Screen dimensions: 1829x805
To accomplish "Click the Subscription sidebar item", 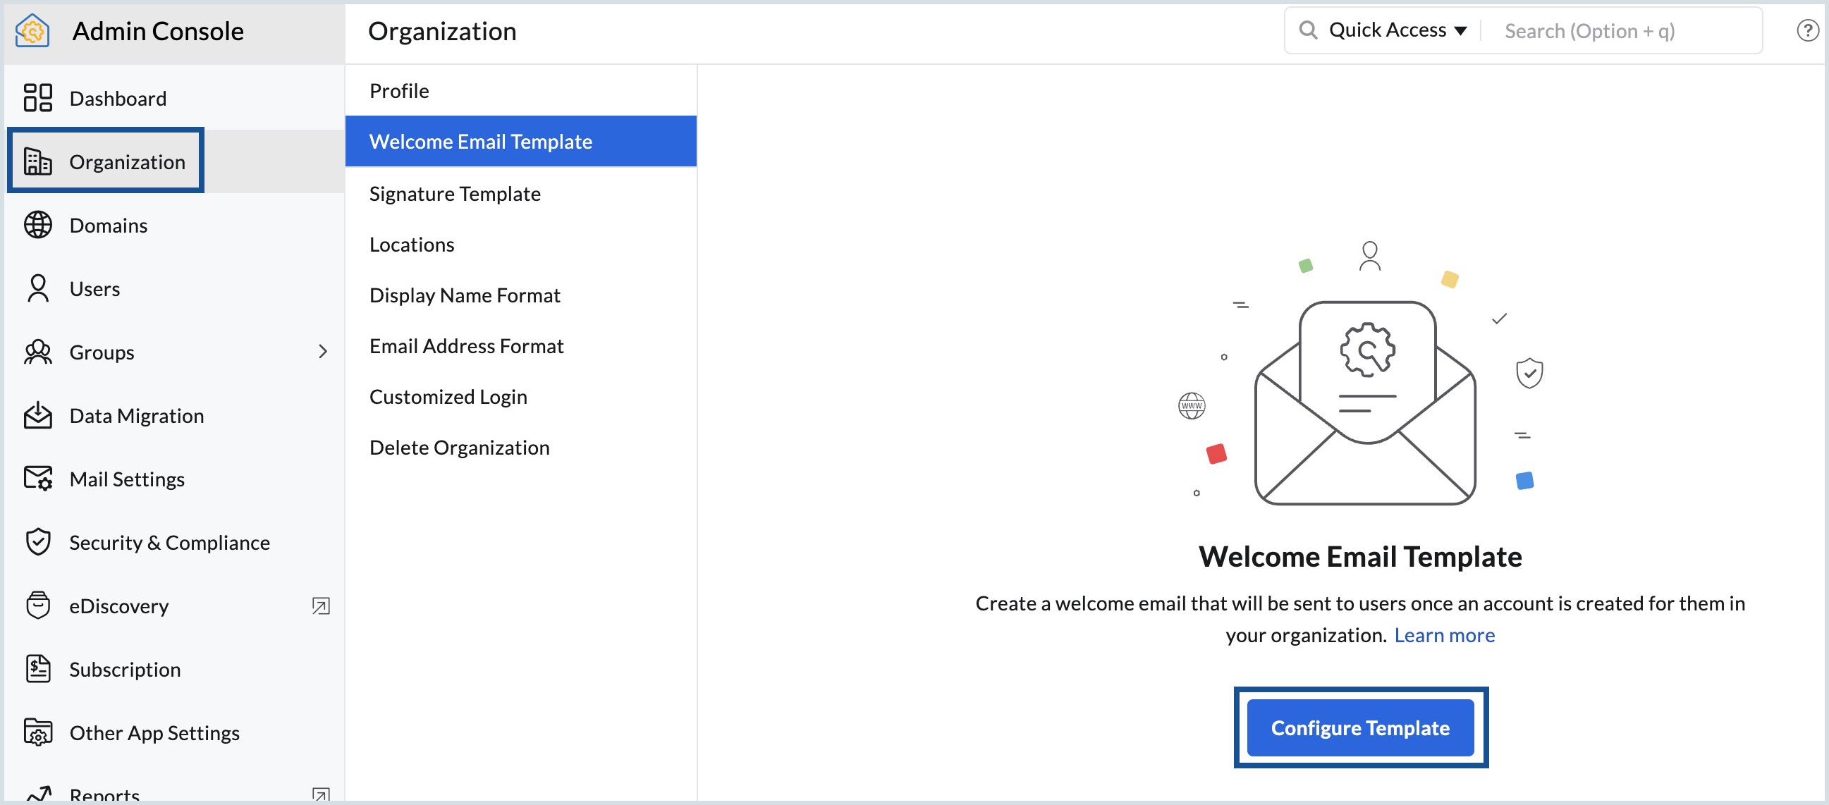I will click(x=125, y=668).
